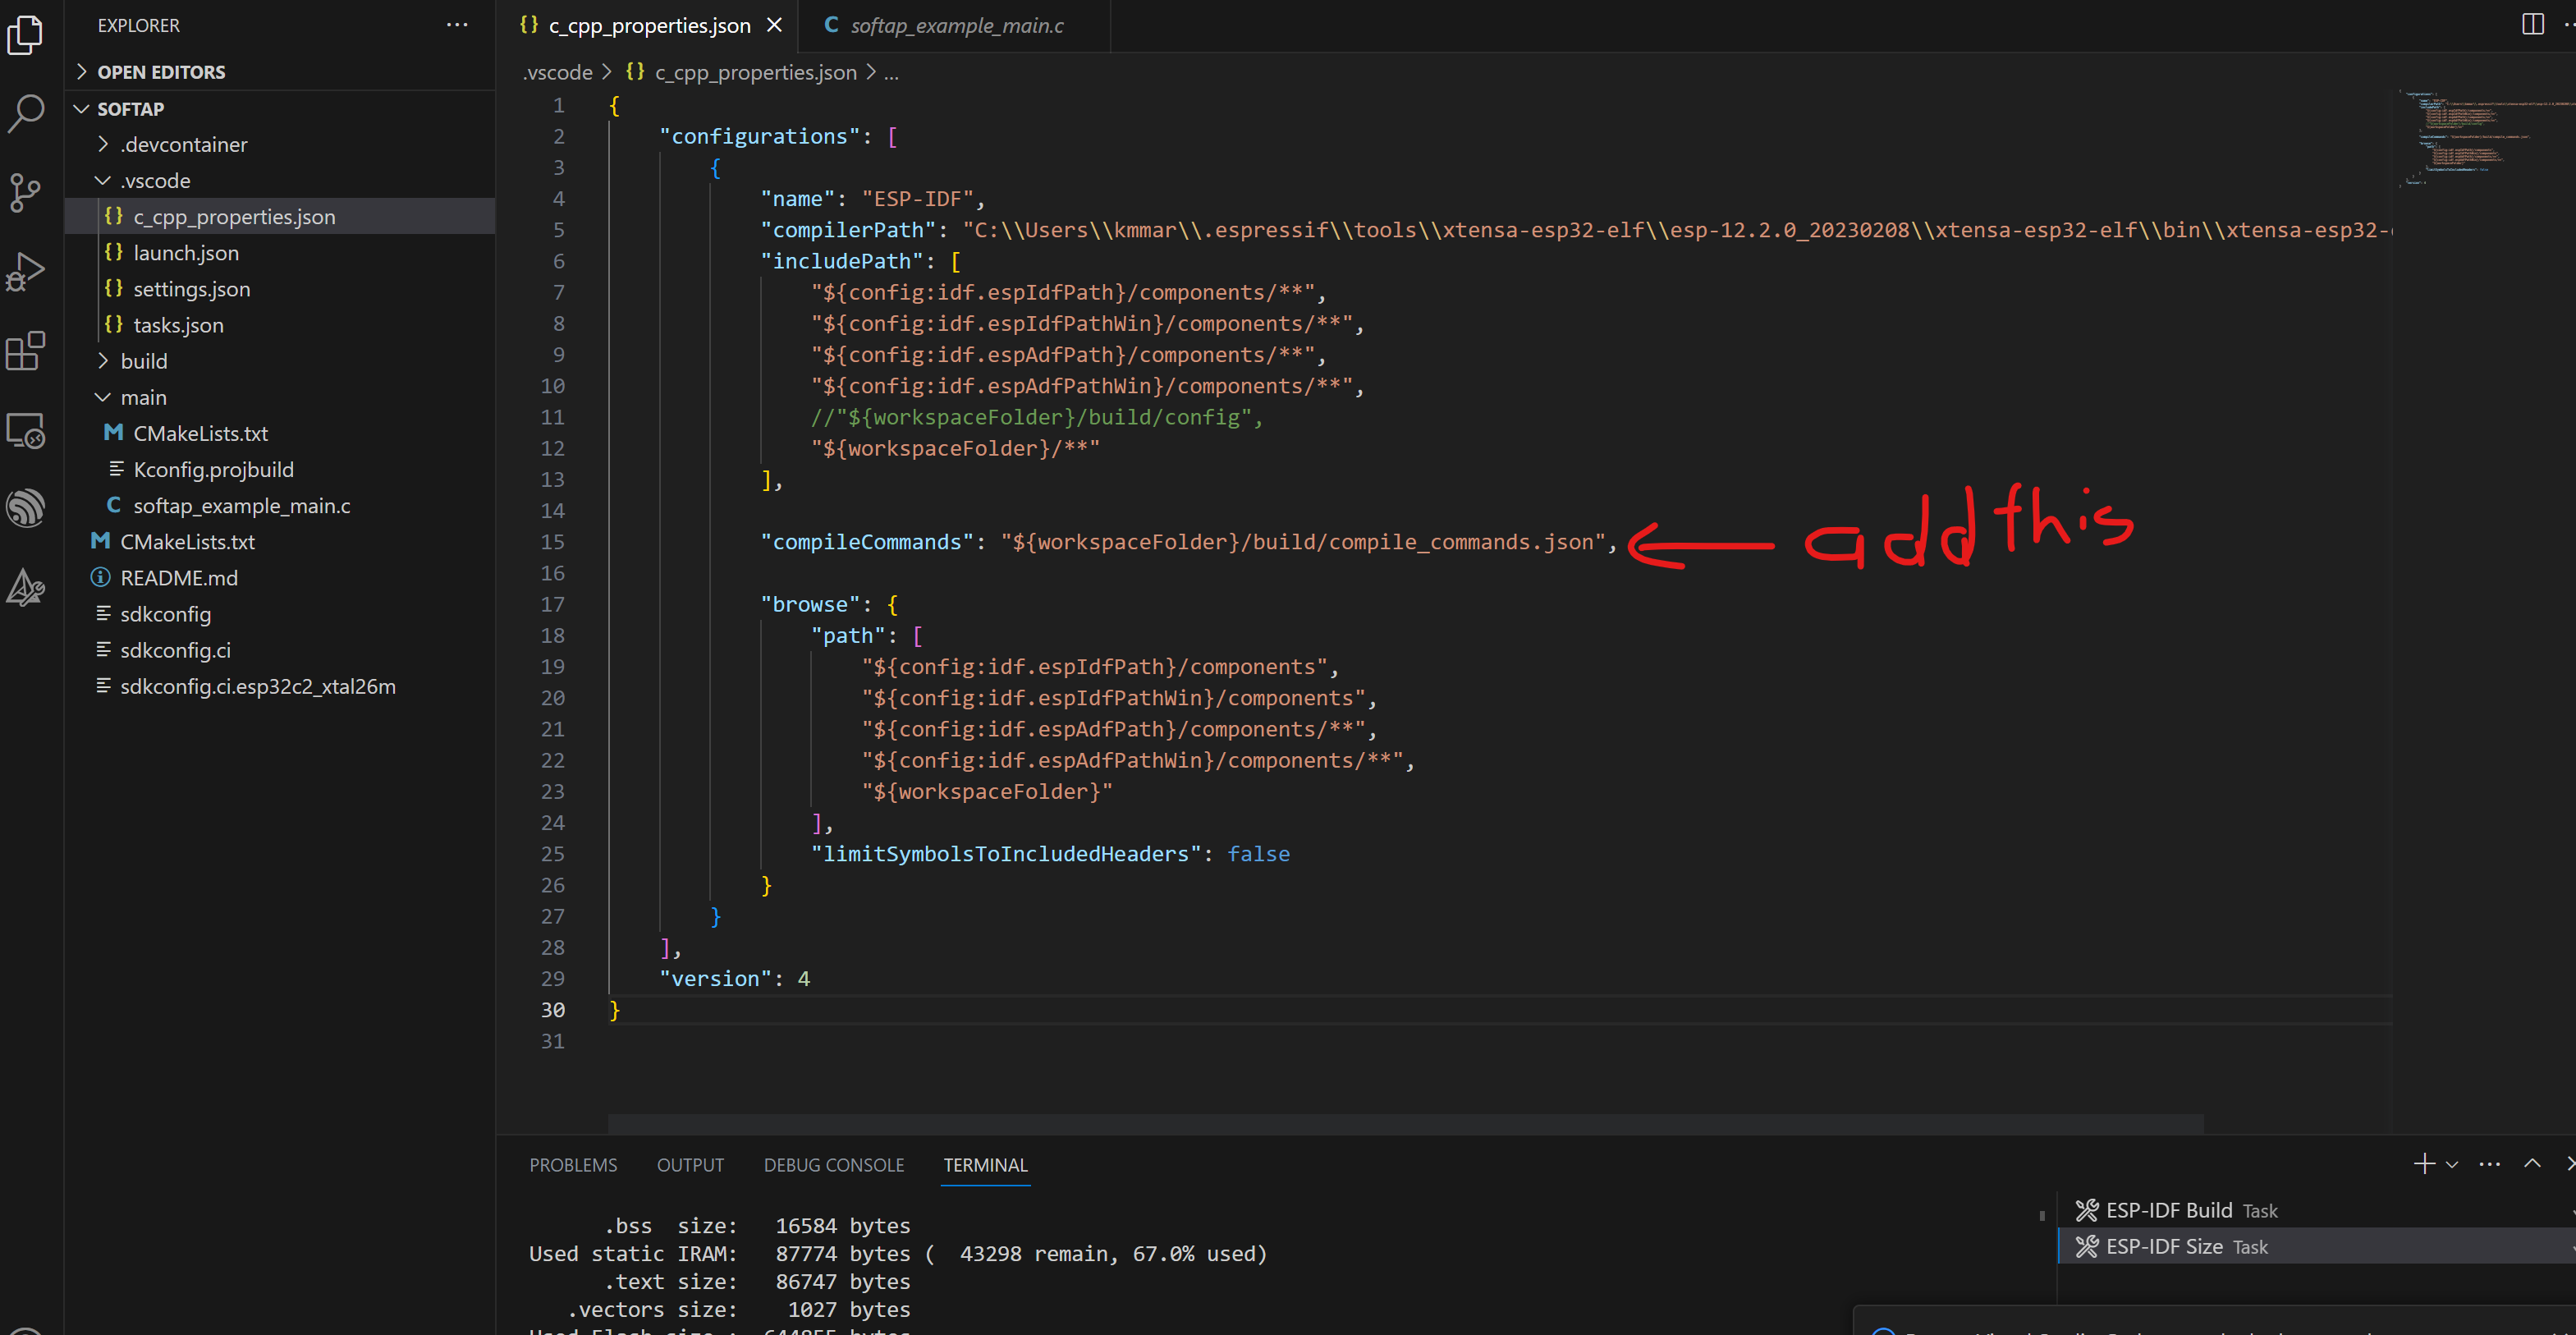Click the "compileCommands" key on line 15

(x=866, y=542)
